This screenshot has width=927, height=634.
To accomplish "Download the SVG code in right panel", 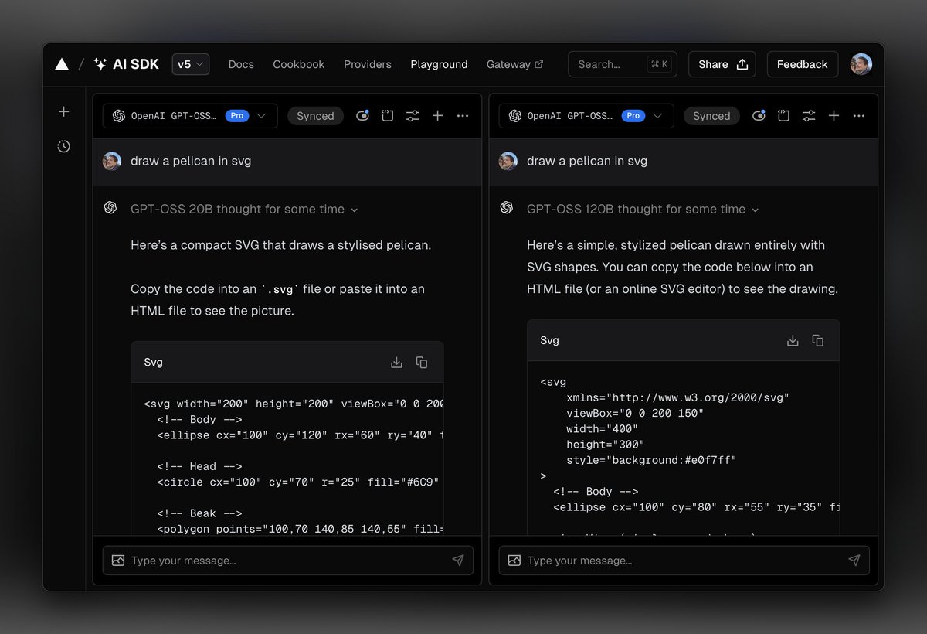I will point(793,340).
